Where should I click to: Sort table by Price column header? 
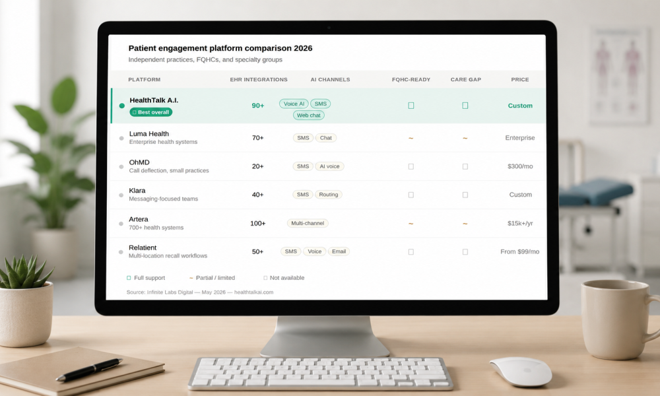click(x=520, y=80)
